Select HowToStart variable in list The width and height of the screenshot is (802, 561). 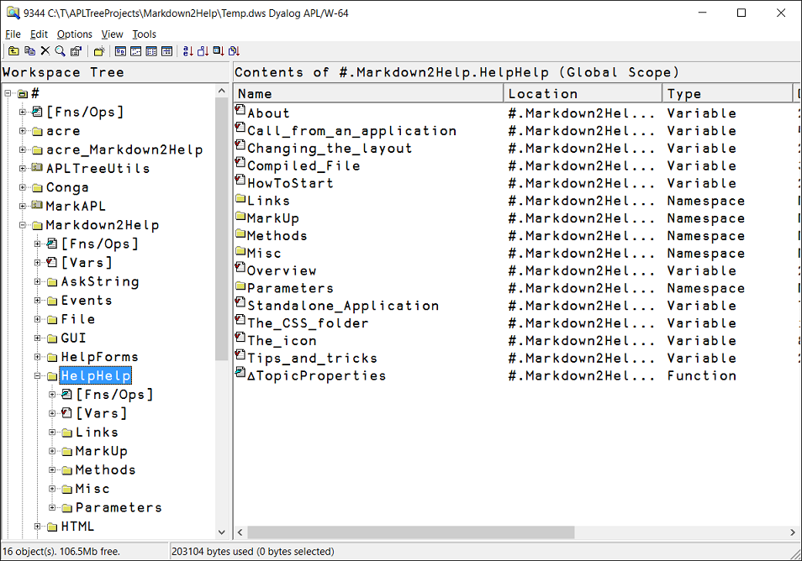coord(290,183)
